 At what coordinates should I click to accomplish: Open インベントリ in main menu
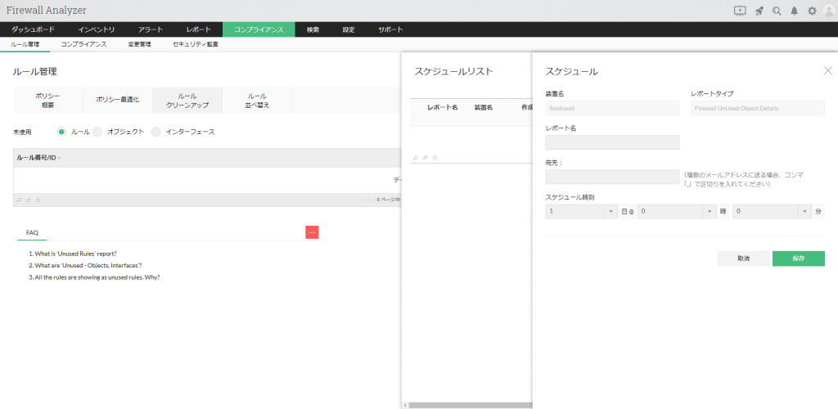(x=97, y=30)
